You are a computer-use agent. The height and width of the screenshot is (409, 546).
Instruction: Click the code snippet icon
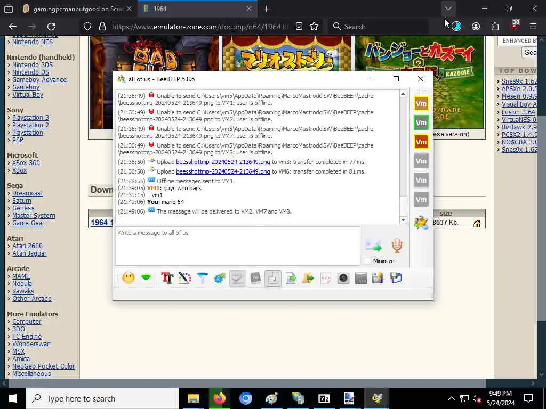click(326, 278)
